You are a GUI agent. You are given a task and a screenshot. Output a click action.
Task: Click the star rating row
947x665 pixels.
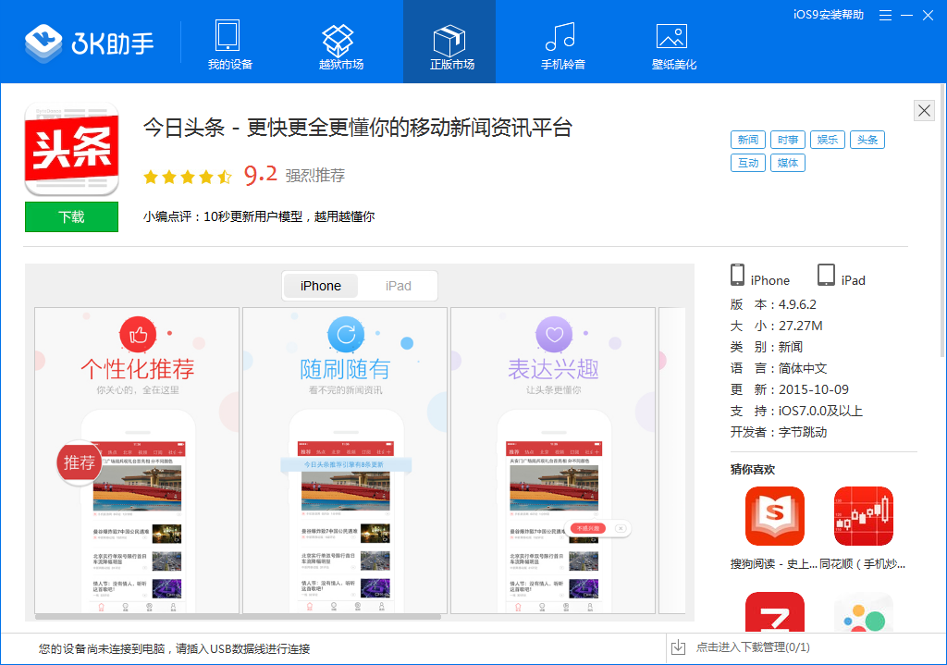[x=187, y=177]
